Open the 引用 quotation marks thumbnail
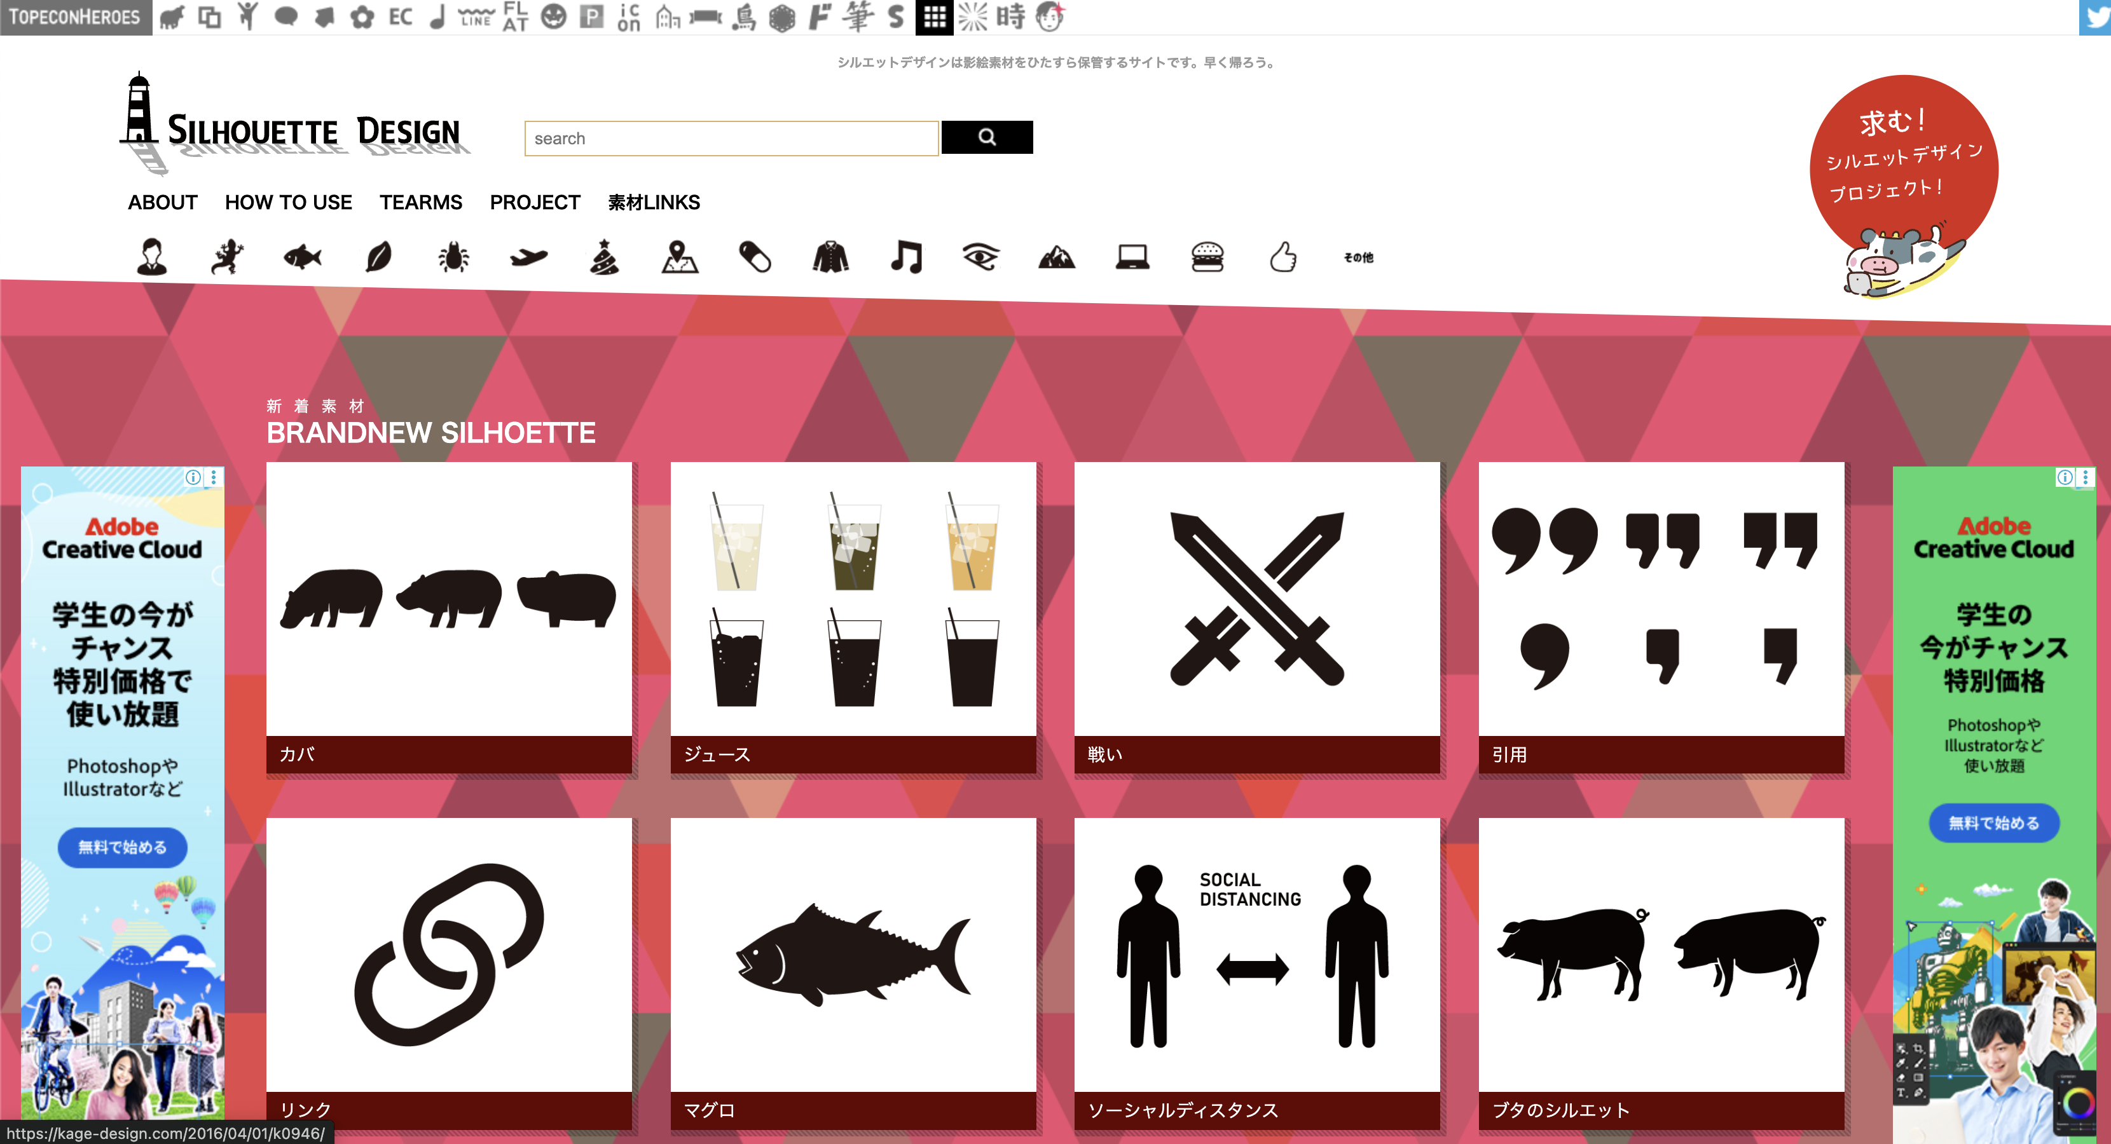This screenshot has height=1144, width=2111. pos(1661,599)
